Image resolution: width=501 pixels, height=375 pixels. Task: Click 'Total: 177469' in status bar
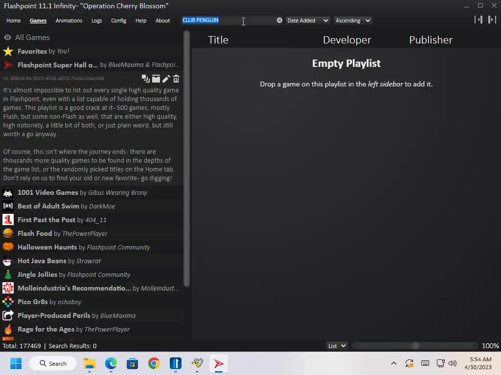[x=22, y=346]
